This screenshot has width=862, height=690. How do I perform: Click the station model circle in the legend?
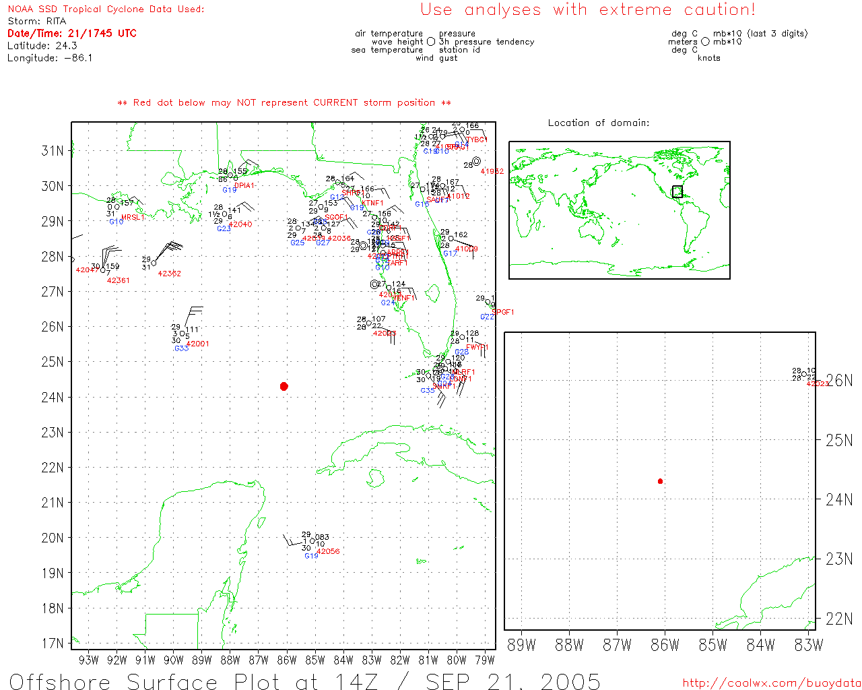pyautogui.click(x=431, y=42)
